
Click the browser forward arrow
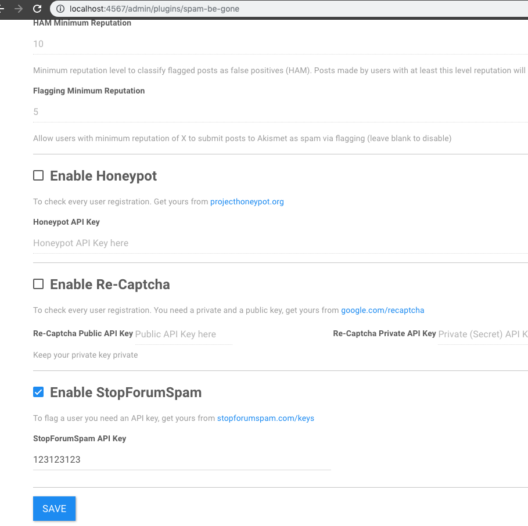[x=19, y=9]
